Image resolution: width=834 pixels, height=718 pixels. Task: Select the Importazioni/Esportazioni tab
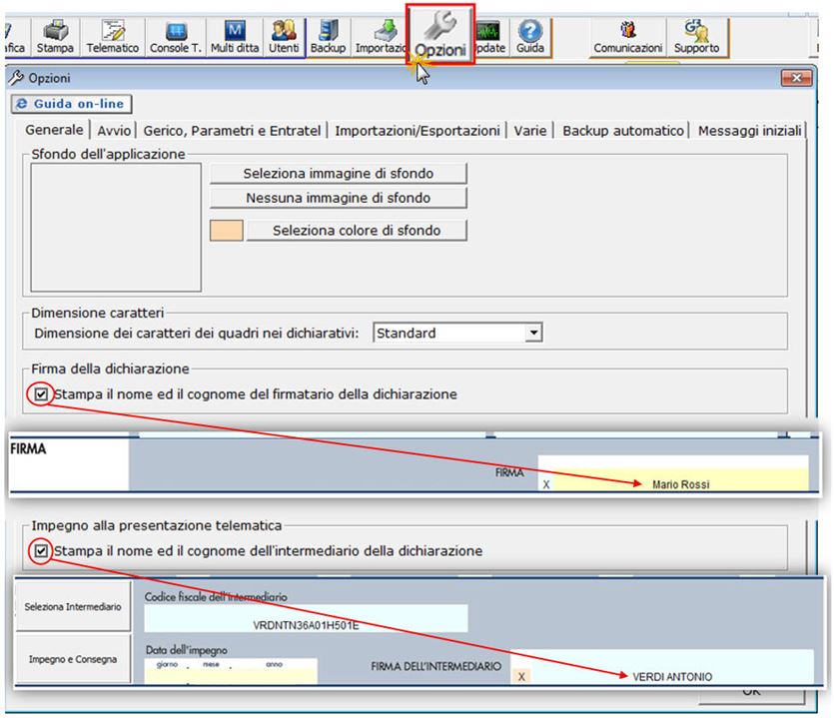click(417, 131)
